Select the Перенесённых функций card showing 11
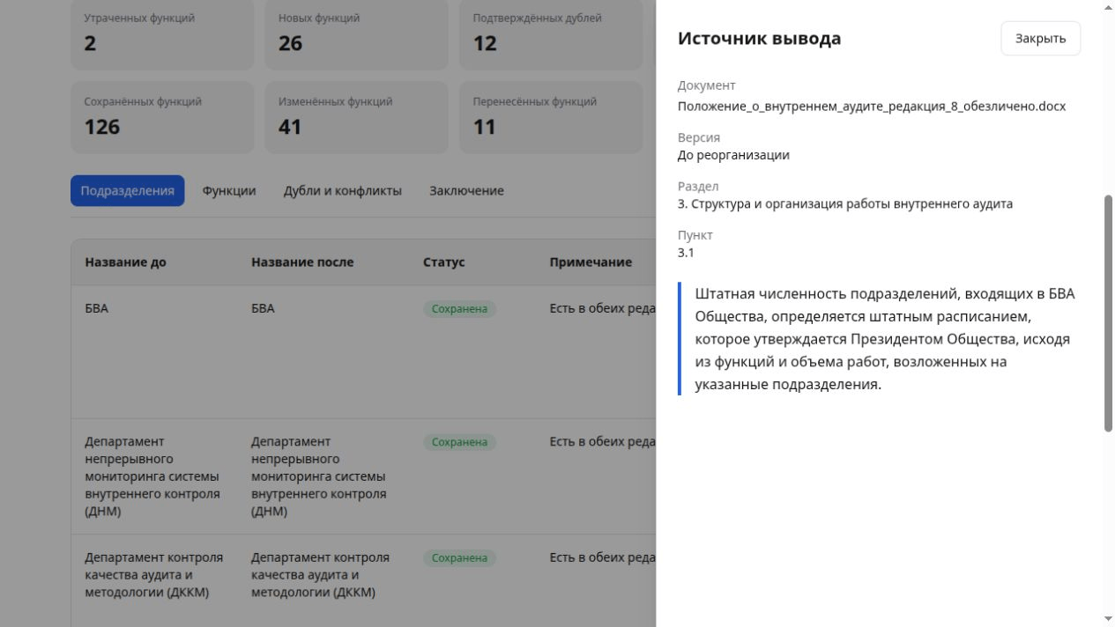 pos(551,117)
